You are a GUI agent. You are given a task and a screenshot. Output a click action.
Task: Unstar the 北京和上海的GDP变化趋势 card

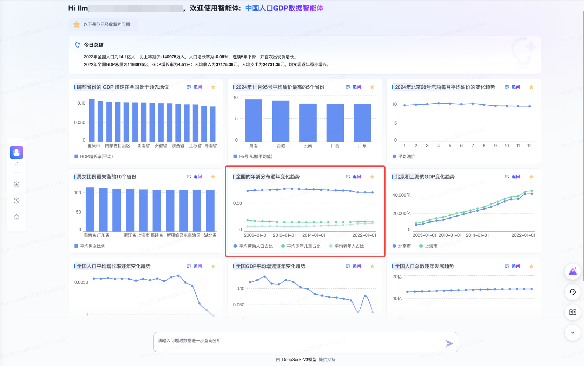pos(531,177)
